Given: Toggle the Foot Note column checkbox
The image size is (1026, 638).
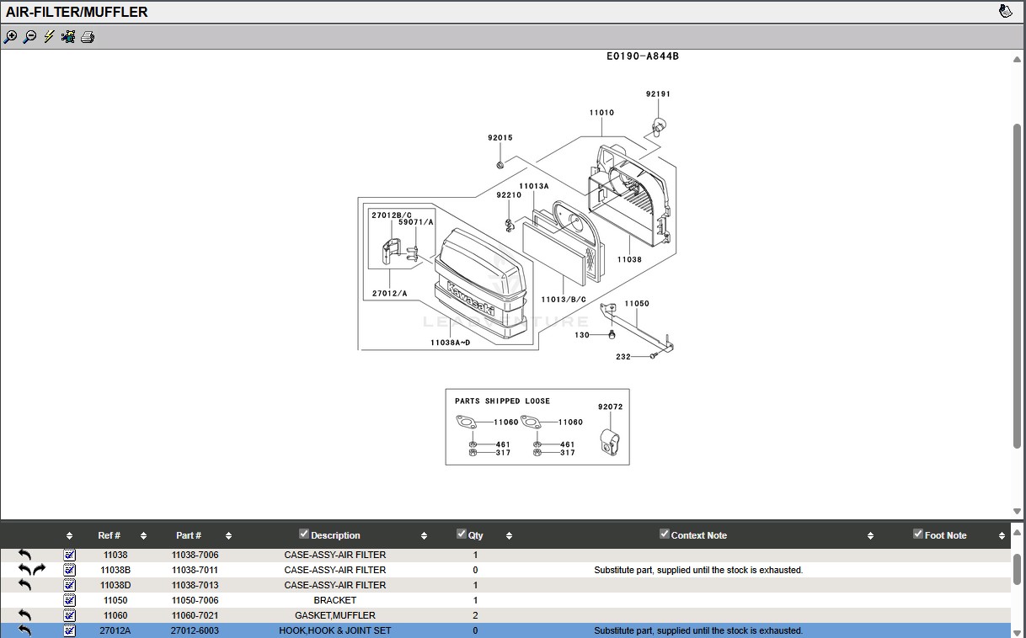Looking at the screenshot, I should [918, 534].
